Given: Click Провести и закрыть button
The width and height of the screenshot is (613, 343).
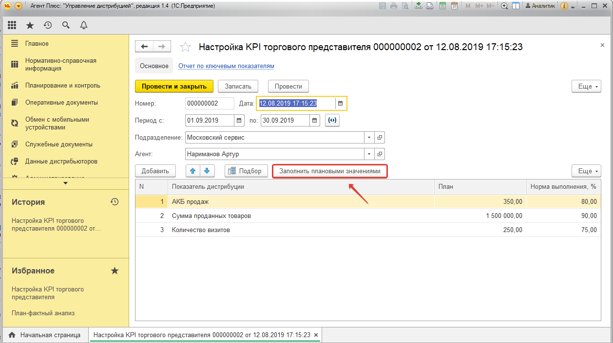Looking at the screenshot, I should [174, 86].
